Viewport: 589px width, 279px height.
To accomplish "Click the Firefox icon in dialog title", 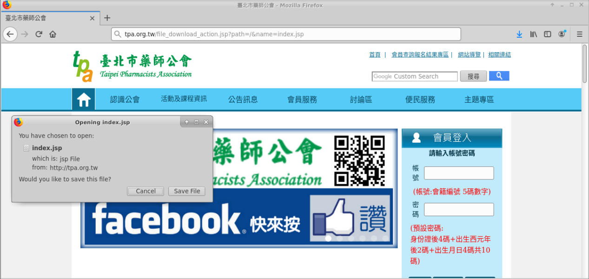I will click(18, 122).
